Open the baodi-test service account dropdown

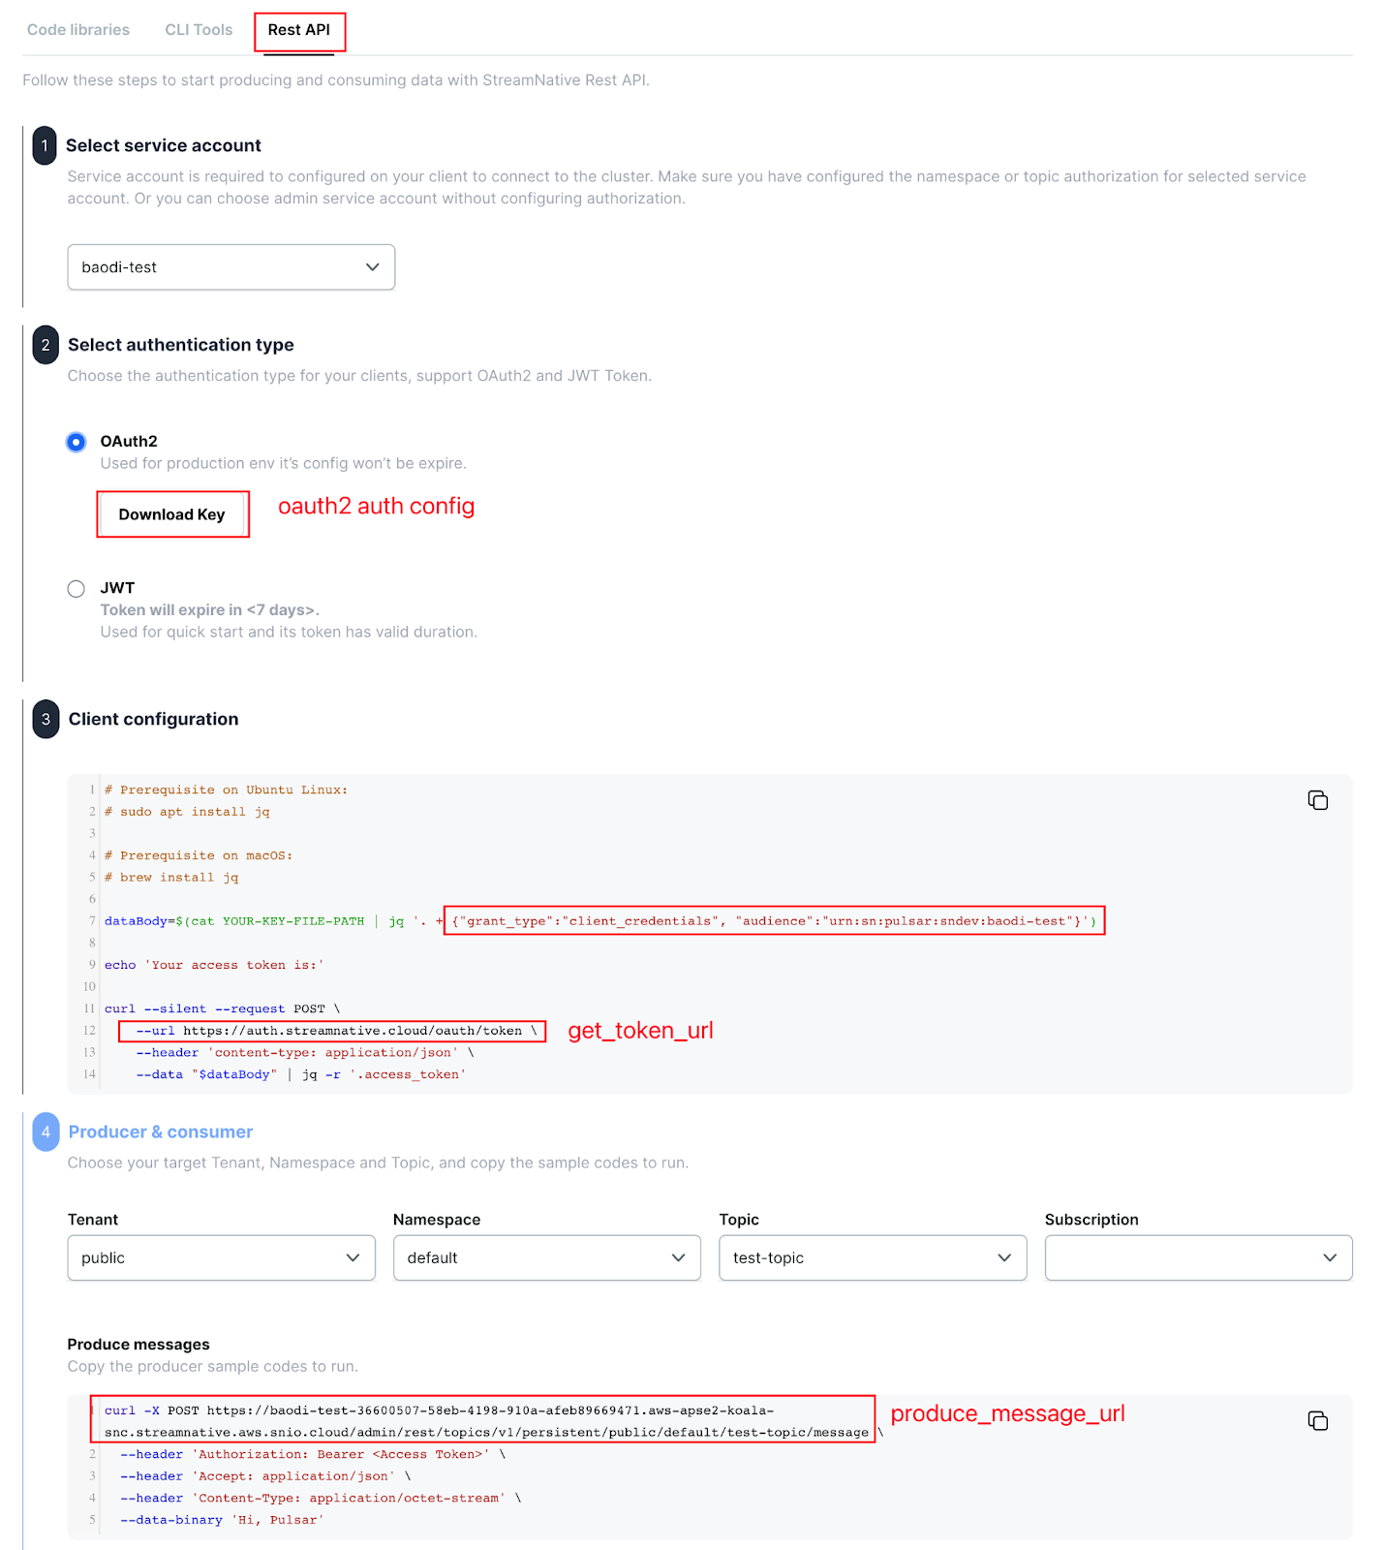(x=230, y=267)
